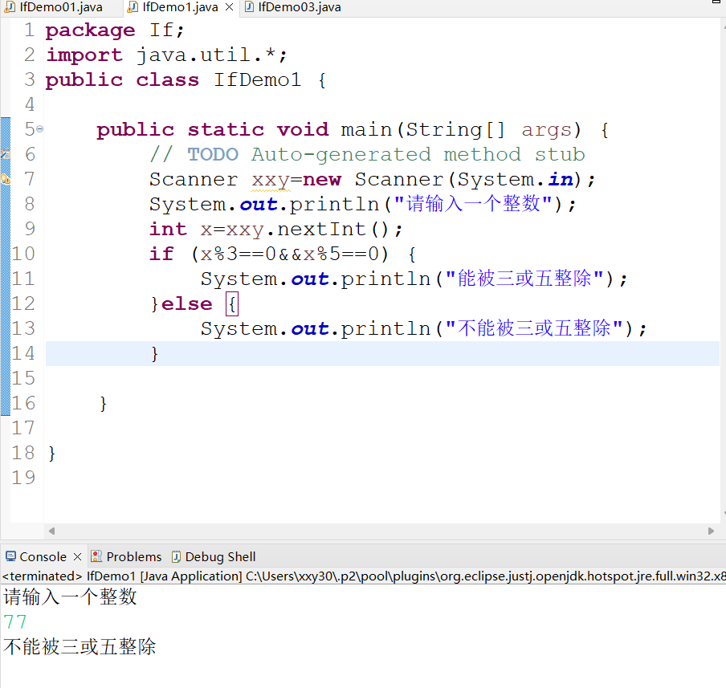Click the package If declaration

[x=115, y=31]
